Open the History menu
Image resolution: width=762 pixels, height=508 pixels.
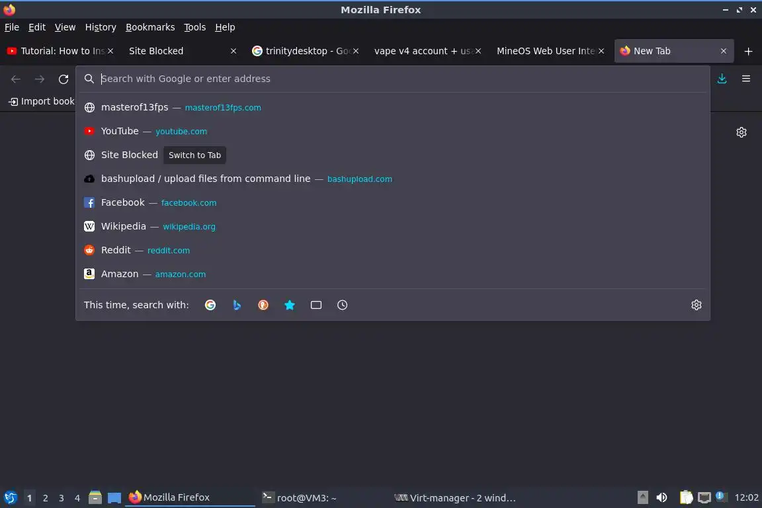(x=101, y=27)
